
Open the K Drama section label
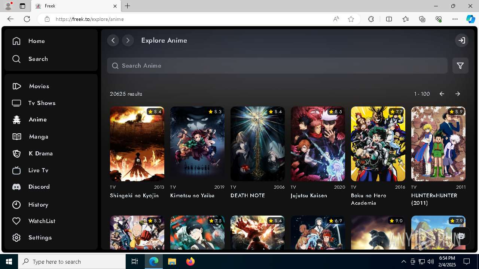point(40,154)
